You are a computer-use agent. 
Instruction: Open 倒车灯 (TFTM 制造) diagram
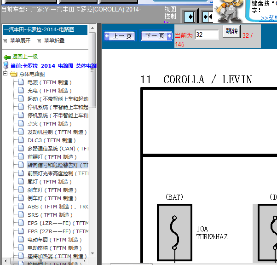click(x=52, y=198)
